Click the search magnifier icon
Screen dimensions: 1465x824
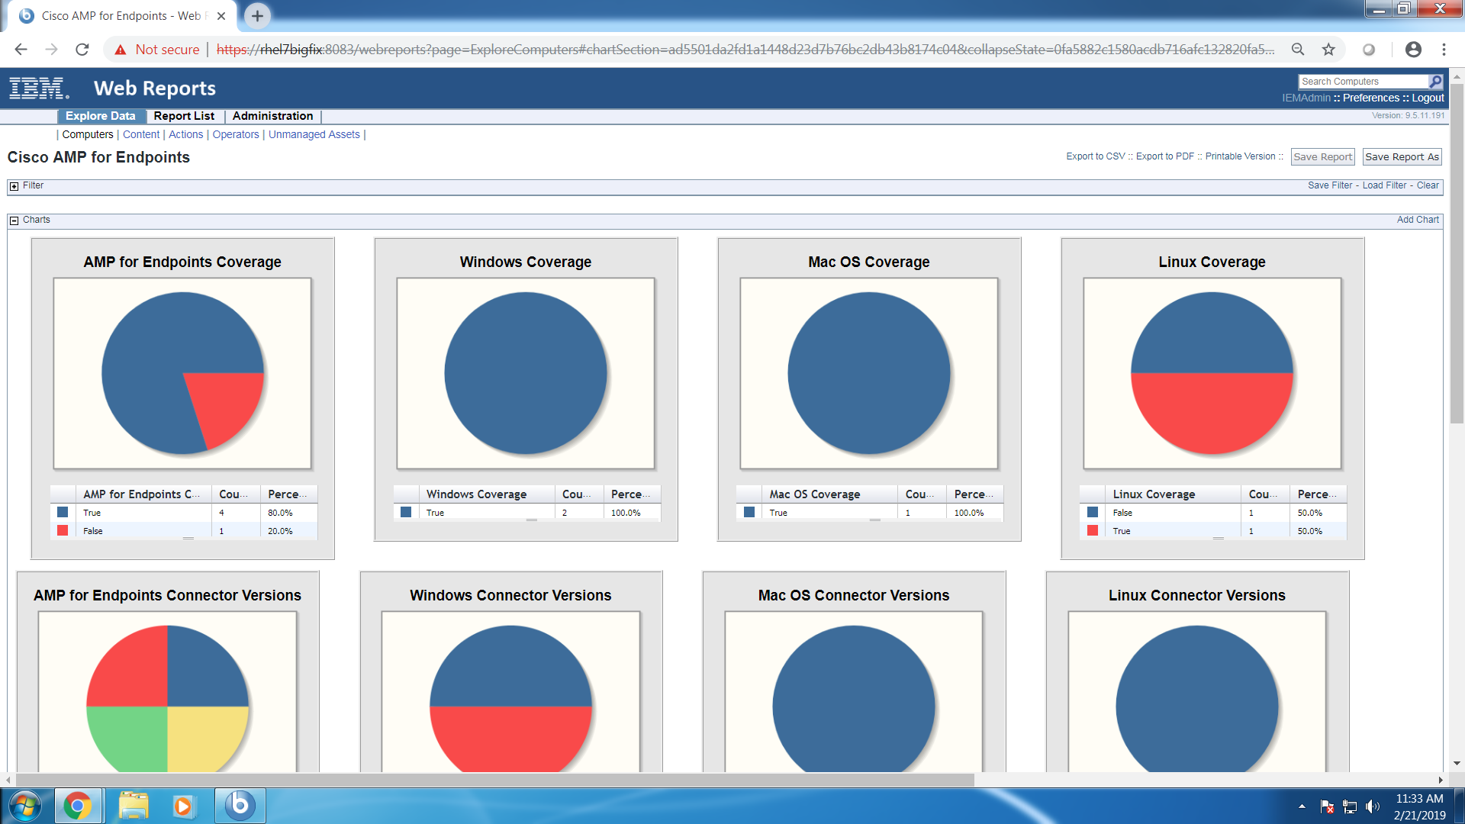point(1436,81)
